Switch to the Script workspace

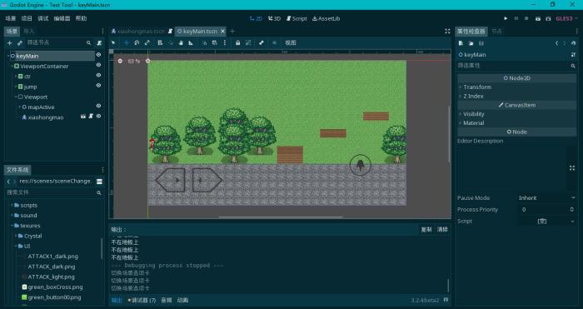click(296, 18)
